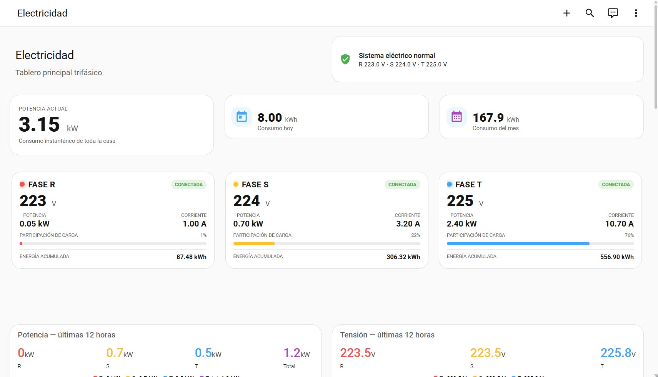Click the 0.05 kW power value
The width and height of the screenshot is (658, 377).
35,224
